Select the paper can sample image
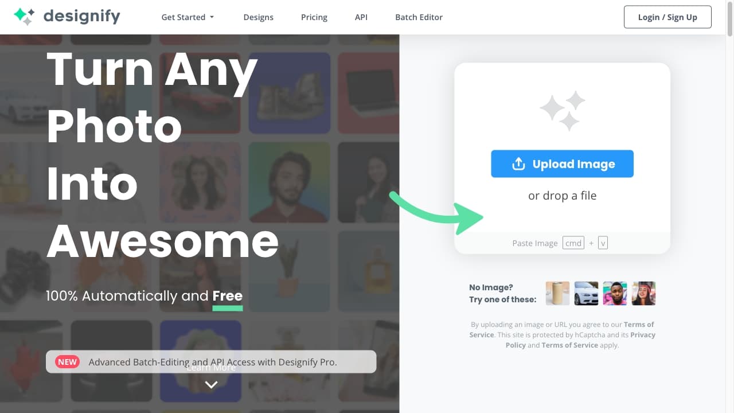This screenshot has width=734, height=413. pos(557,293)
